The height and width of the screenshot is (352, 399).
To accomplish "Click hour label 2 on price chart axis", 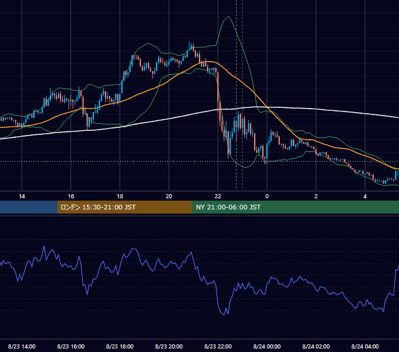I will [316, 197].
